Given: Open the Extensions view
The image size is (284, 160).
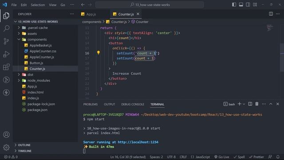Looking at the screenshot, I should (6, 67).
